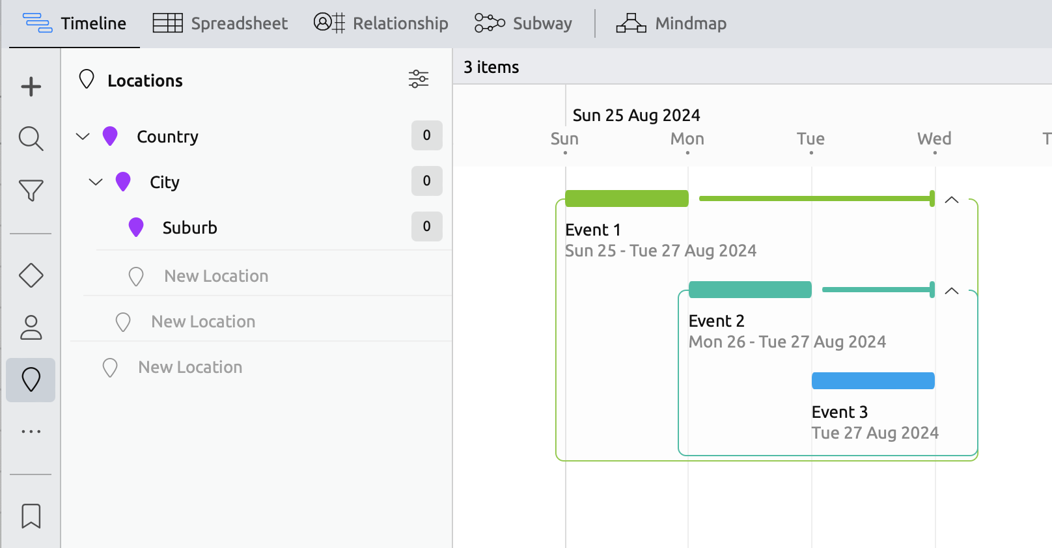Open the three-dots more options icon

tap(31, 432)
